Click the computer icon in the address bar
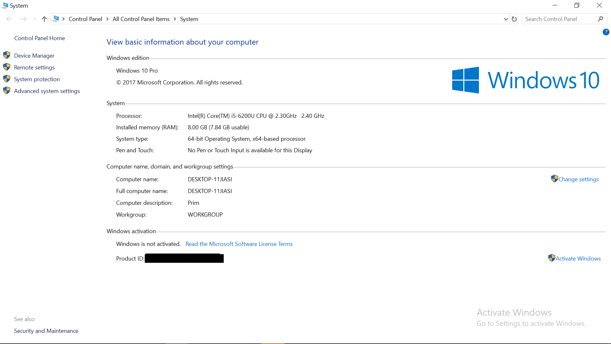The height and width of the screenshot is (344, 611). click(56, 19)
